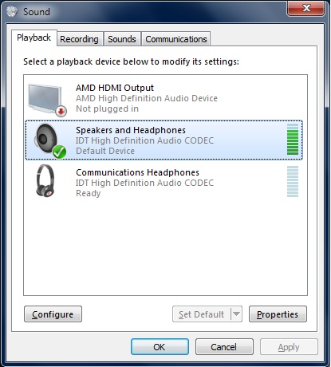Viewport: 331px width, 367px height.
Task: Switch to the Playback tab
Action: point(34,37)
